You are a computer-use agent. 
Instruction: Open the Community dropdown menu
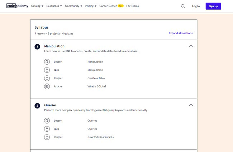point(73,6)
